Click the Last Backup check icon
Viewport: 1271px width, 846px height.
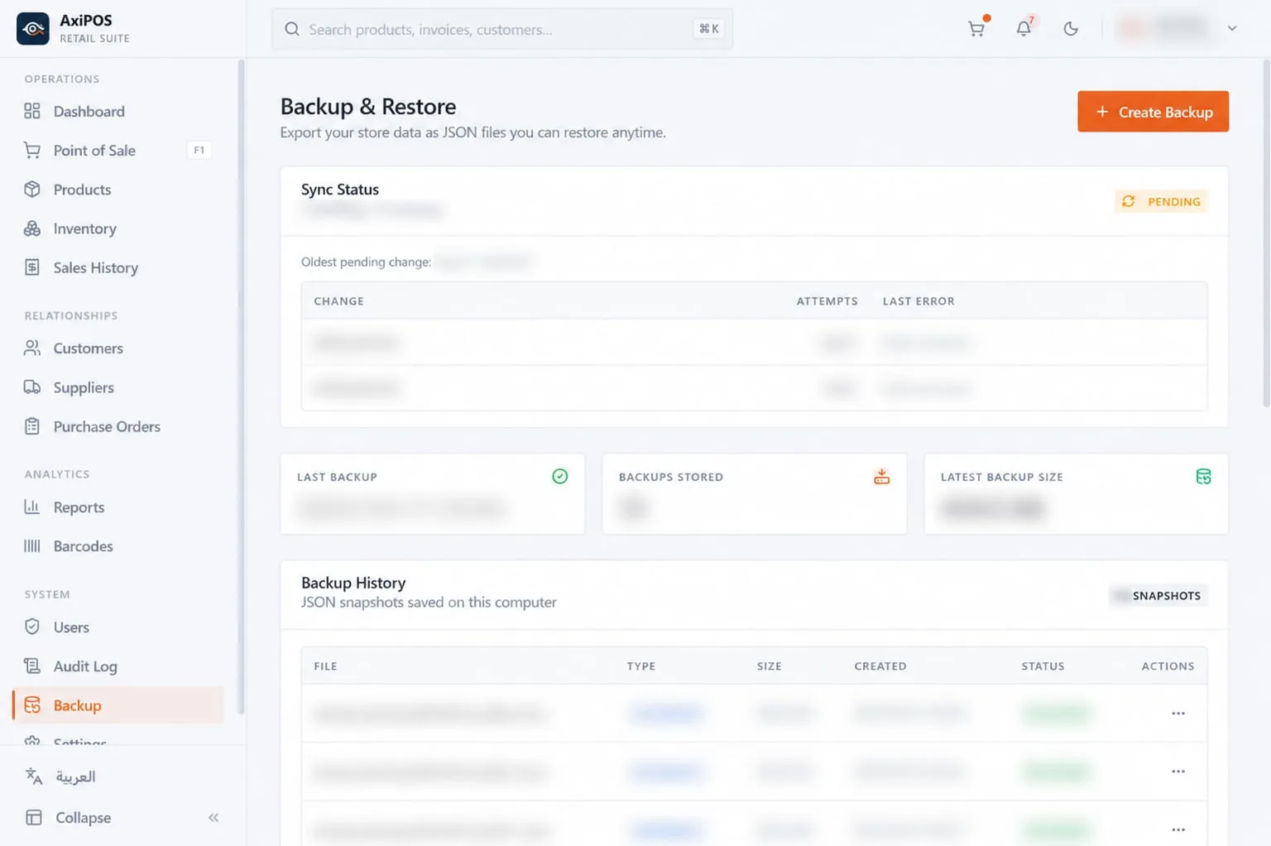tap(560, 476)
